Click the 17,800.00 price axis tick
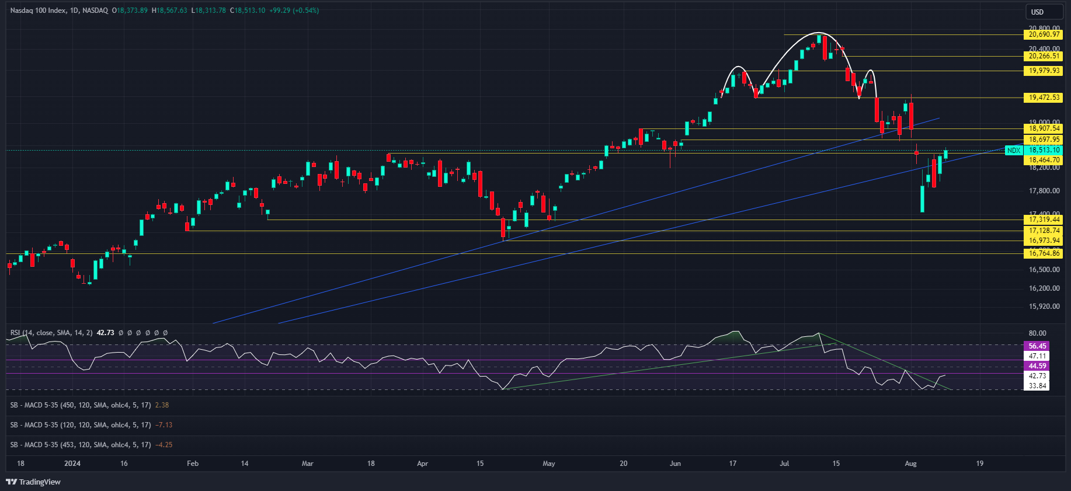 [x=1044, y=191]
